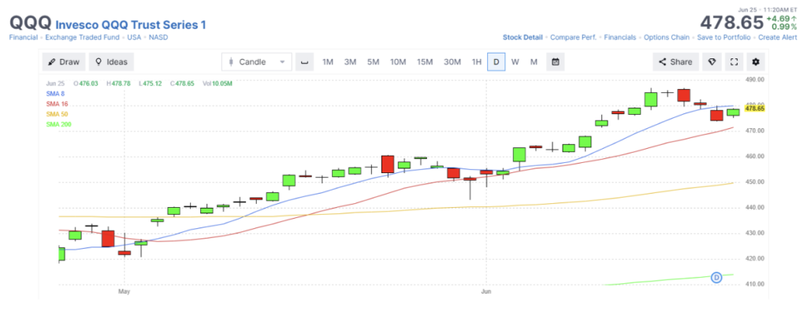
Task: Click the Financial sector link
Action: click(23, 38)
